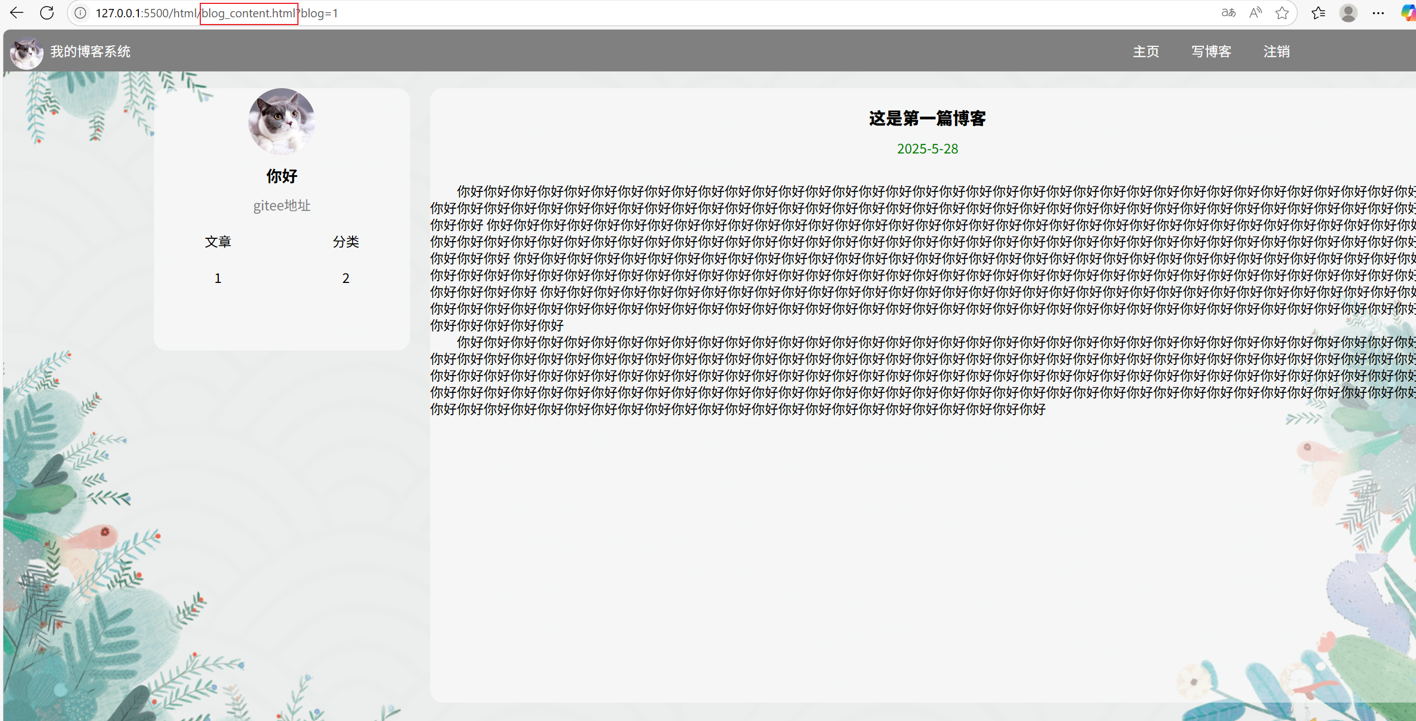Open the Copilot sidebar icon
The width and height of the screenshot is (1416, 721).
point(1408,13)
